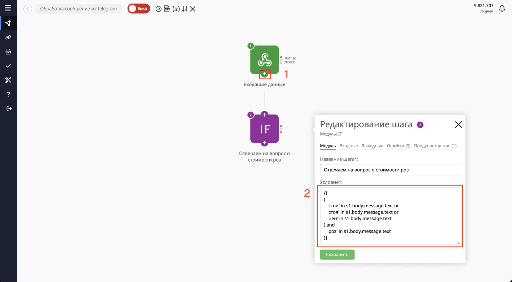Open the tools icon in the sidebar
The height and width of the screenshot is (282, 512).
click(8, 80)
